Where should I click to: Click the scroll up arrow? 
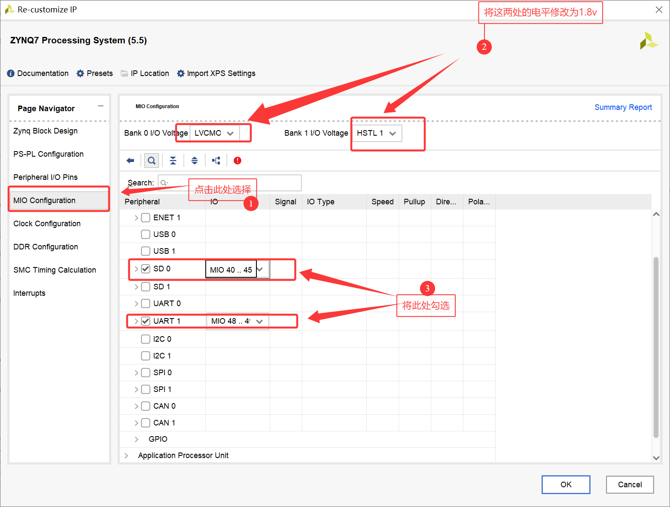[x=656, y=214]
